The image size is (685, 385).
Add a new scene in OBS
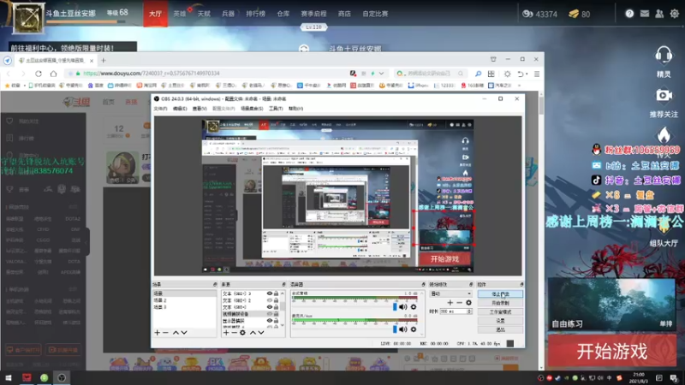[158, 333]
